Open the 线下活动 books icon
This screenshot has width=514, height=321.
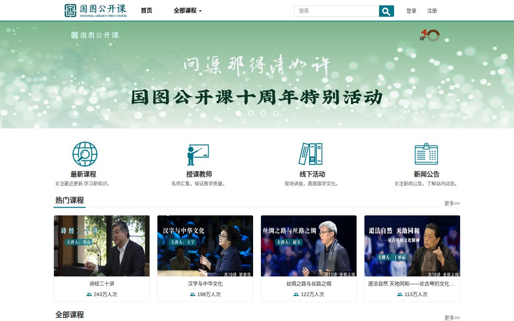coord(311,154)
